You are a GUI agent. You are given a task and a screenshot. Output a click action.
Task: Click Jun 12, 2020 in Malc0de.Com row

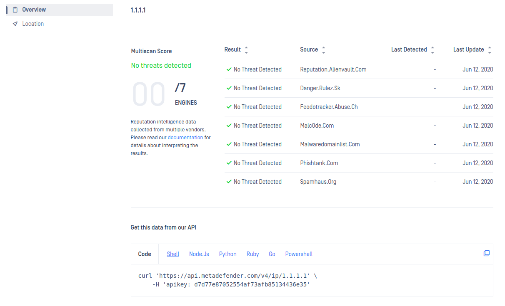point(478,126)
